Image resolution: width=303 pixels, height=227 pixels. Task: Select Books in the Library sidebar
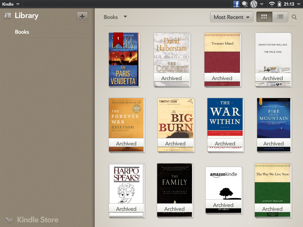pyautogui.click(x=22, y=32)
